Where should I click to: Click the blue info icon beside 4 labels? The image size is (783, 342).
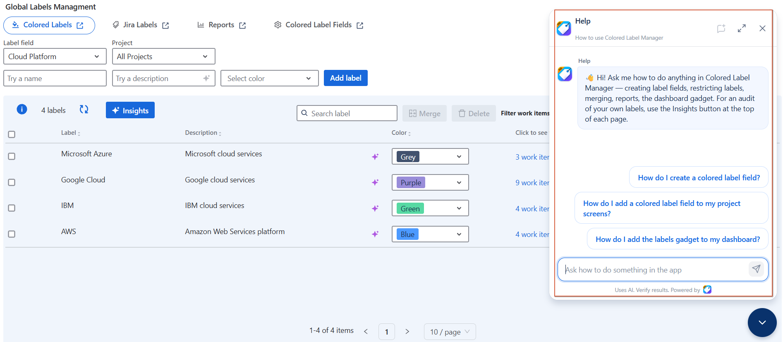coord(22,109)
